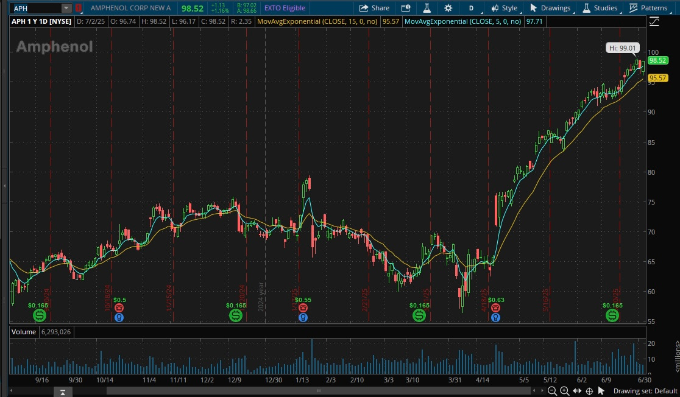Click red earnings phone icon under $0.5
680x397 pixels.
tap(119, 307)
